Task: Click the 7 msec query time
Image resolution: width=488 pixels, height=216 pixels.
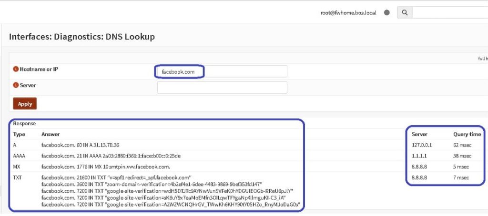Action: coord(461,178)
